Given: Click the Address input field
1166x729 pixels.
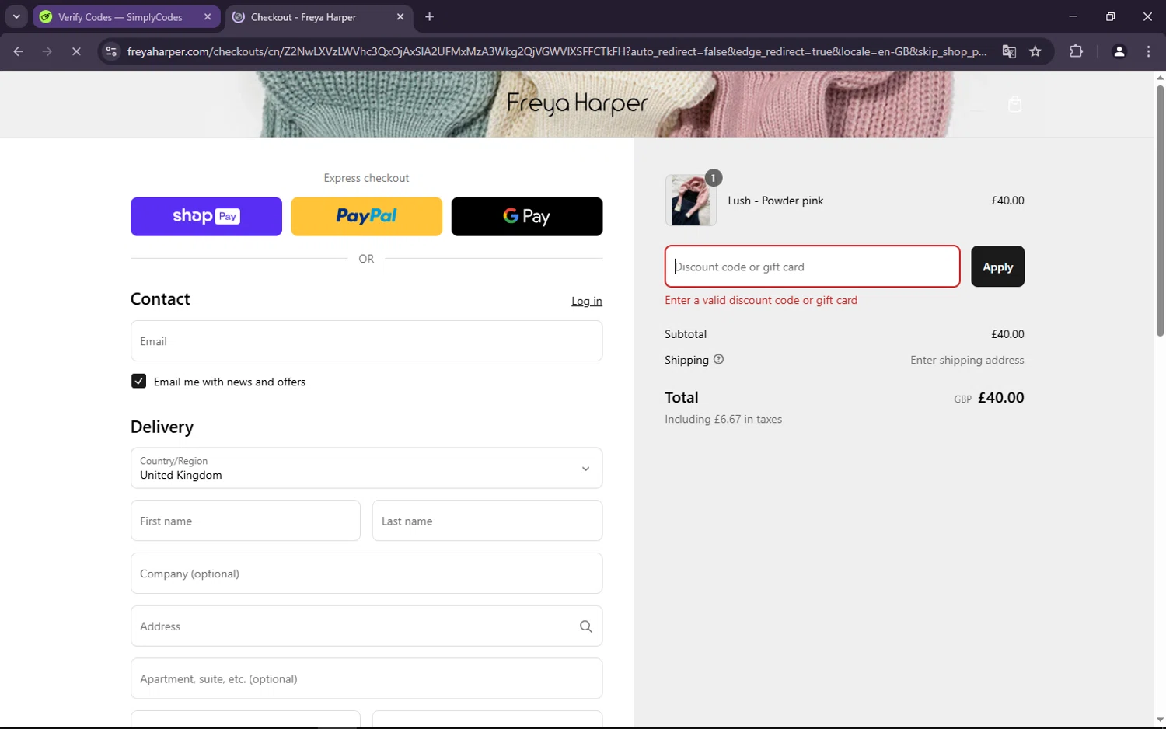Looking at the screenshot, I should point(366,626).
